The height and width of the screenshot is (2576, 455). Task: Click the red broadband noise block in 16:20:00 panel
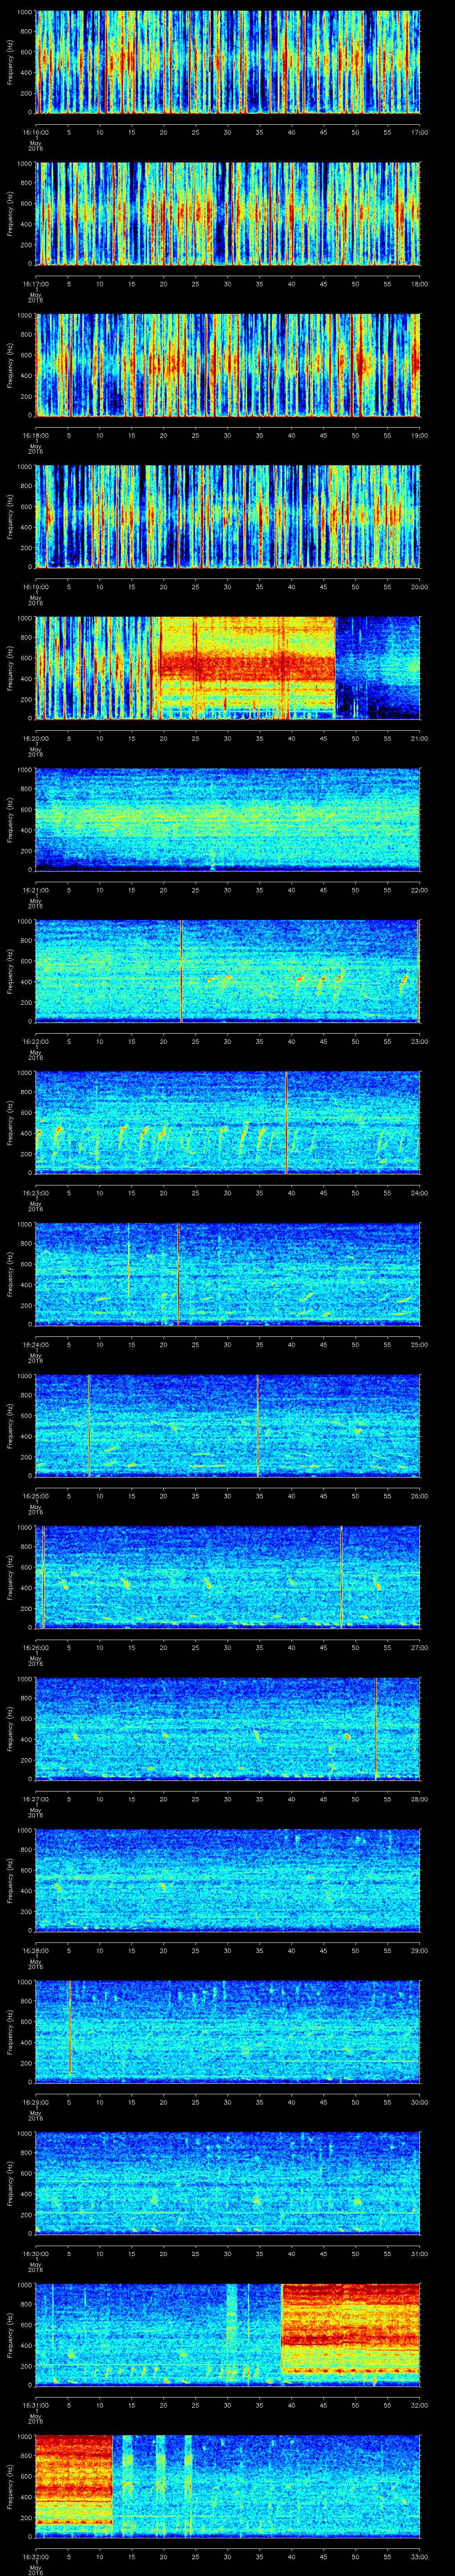coord(246,668)
